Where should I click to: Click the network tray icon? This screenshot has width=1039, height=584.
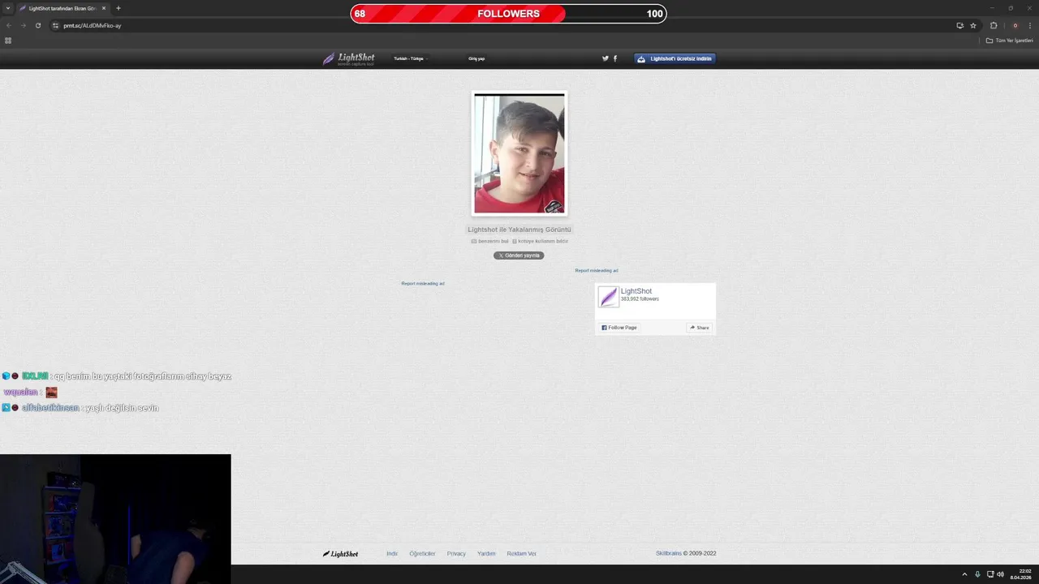pos(990,574)
